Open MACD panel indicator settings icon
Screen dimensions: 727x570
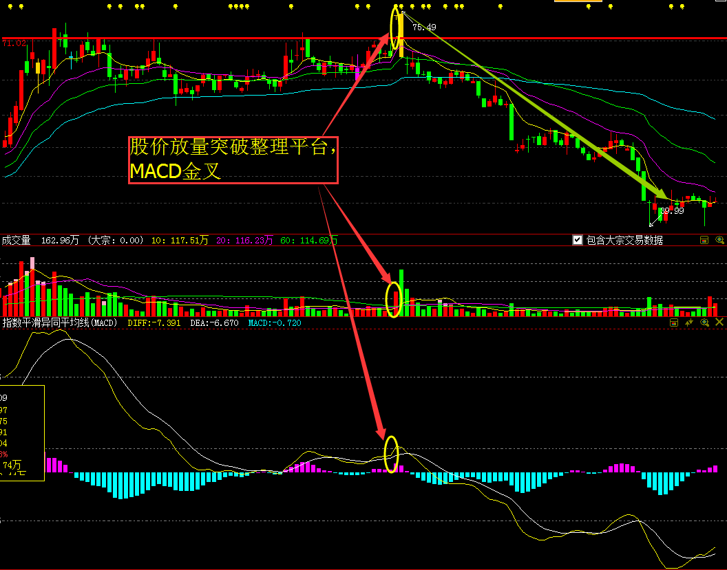click(675, 322)
